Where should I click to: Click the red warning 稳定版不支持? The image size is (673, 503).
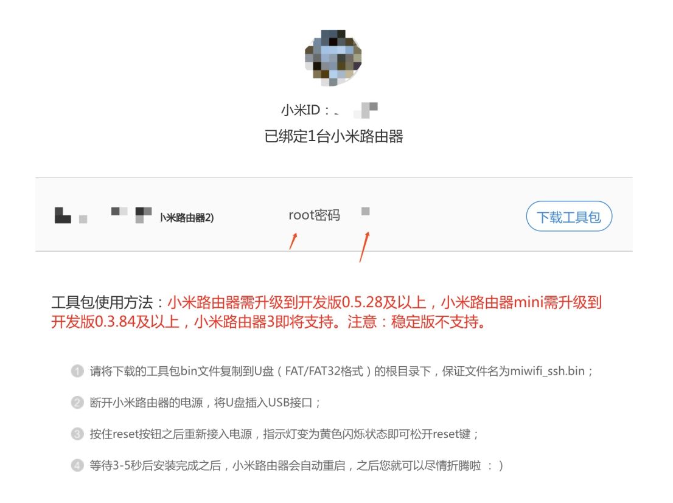point(438,322)
